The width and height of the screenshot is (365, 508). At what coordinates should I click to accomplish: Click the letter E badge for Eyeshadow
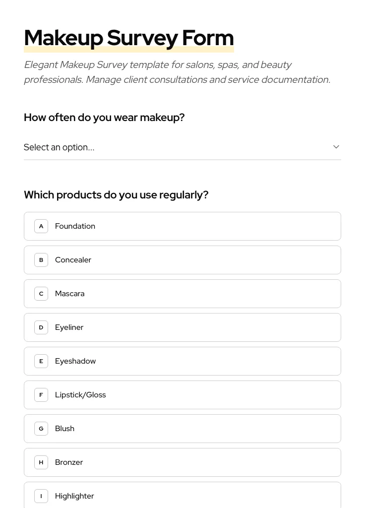pyautogui.click(x=41, y=361)
